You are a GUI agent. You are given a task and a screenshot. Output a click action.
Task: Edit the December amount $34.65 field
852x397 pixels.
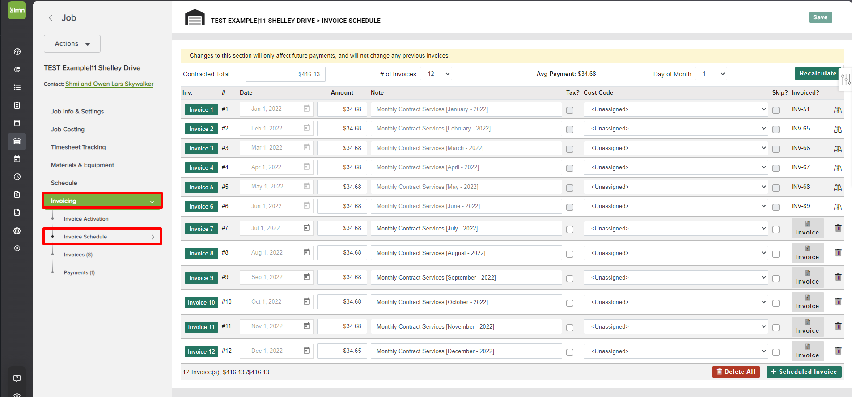tap(342, 351)
